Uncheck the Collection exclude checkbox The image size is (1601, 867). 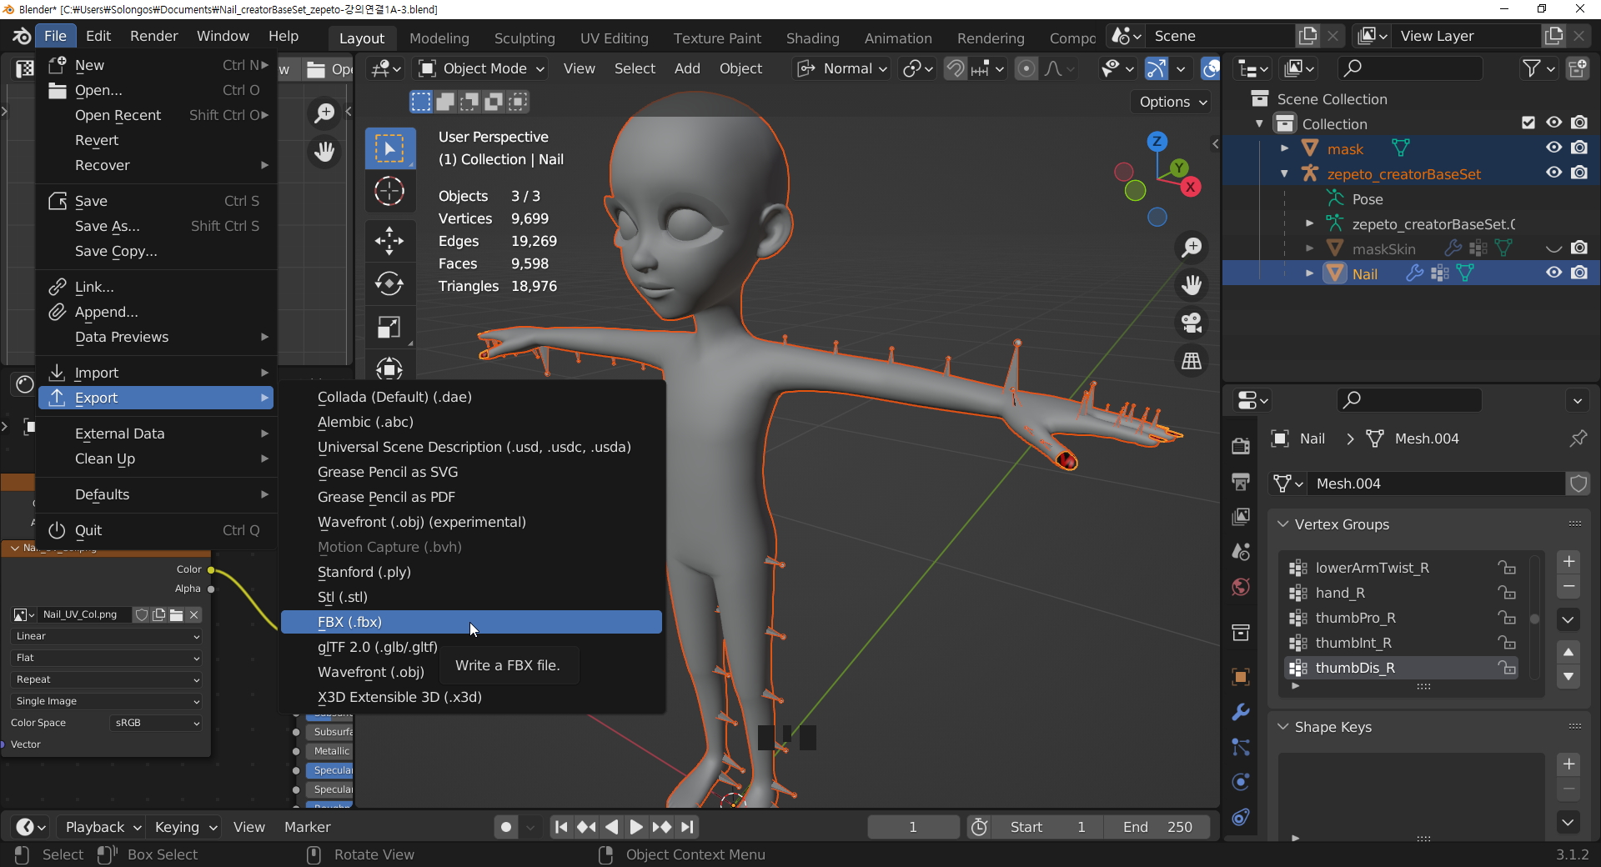[x=1528, y=123]
